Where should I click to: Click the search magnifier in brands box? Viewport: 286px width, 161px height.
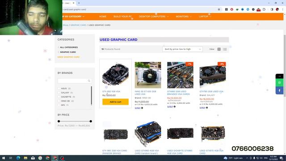pyautogui.click(x=89, y=80)
